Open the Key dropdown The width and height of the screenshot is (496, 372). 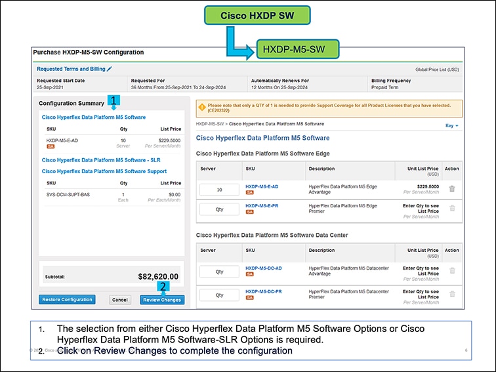click(x=451, y=125)
